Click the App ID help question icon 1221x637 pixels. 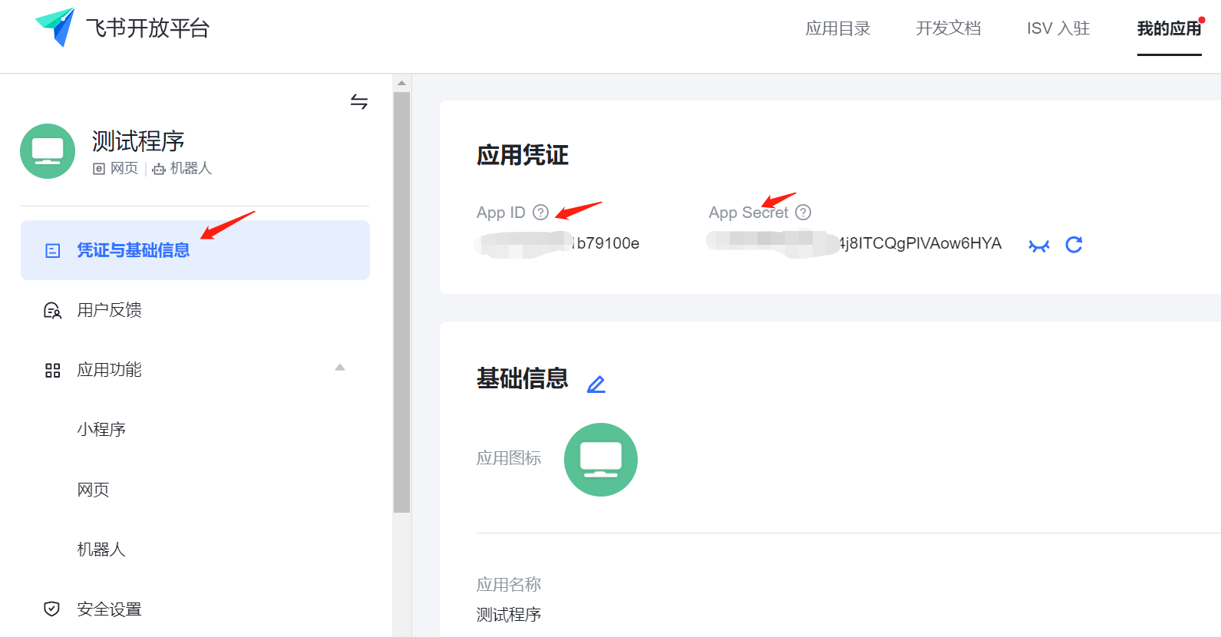point(541,213)
